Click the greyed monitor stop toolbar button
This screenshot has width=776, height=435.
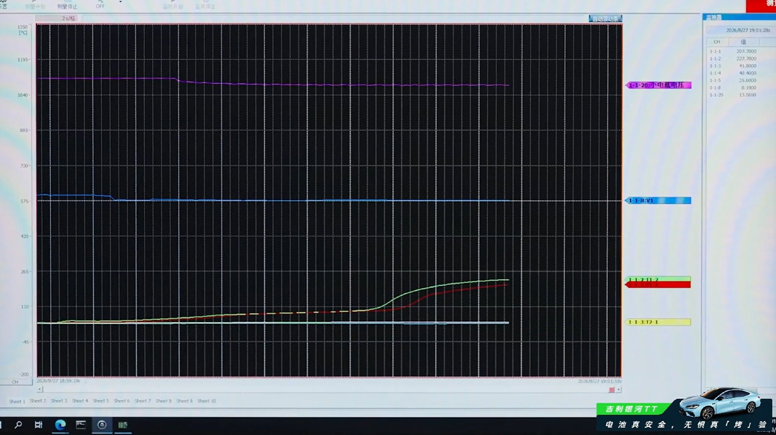tap(205, 5)
